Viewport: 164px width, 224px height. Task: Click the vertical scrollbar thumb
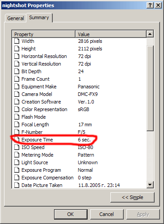150,88
